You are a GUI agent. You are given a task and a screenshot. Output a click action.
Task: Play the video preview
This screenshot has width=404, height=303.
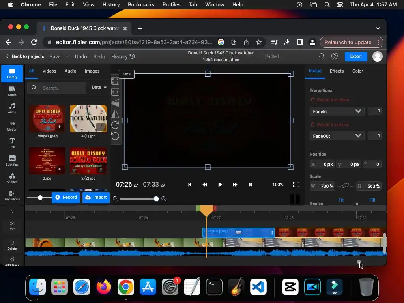(220, 185)
